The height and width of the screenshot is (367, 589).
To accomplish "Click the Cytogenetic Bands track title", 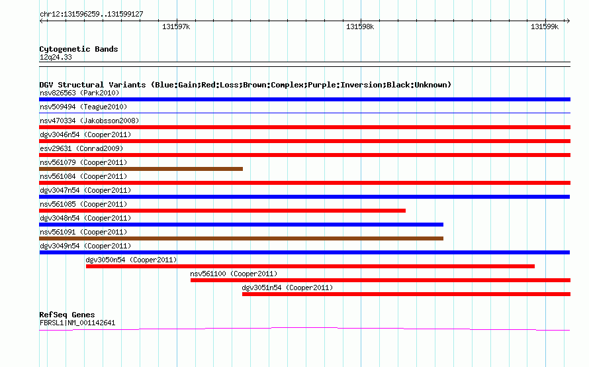I will click(79, 49).
